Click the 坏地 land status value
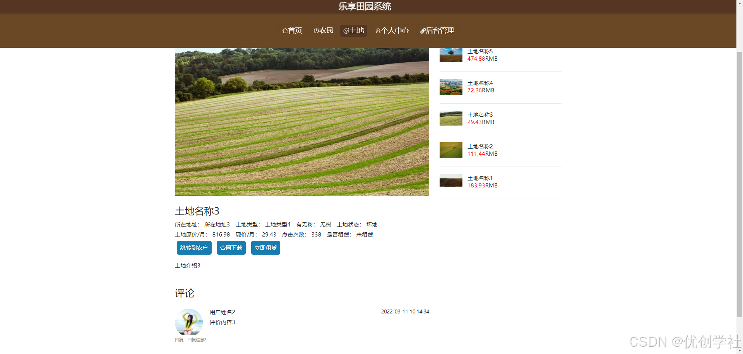Image resolution: width=743 pixels, height=354 pixels. click(x=372, y=225)
